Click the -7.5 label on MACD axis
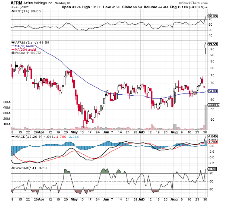Image resolution: width=229 pixels, height=203 pixels. [x=211, y=163]
